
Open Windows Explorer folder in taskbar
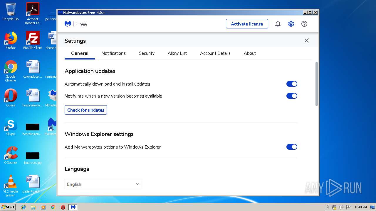coord(33,207)
